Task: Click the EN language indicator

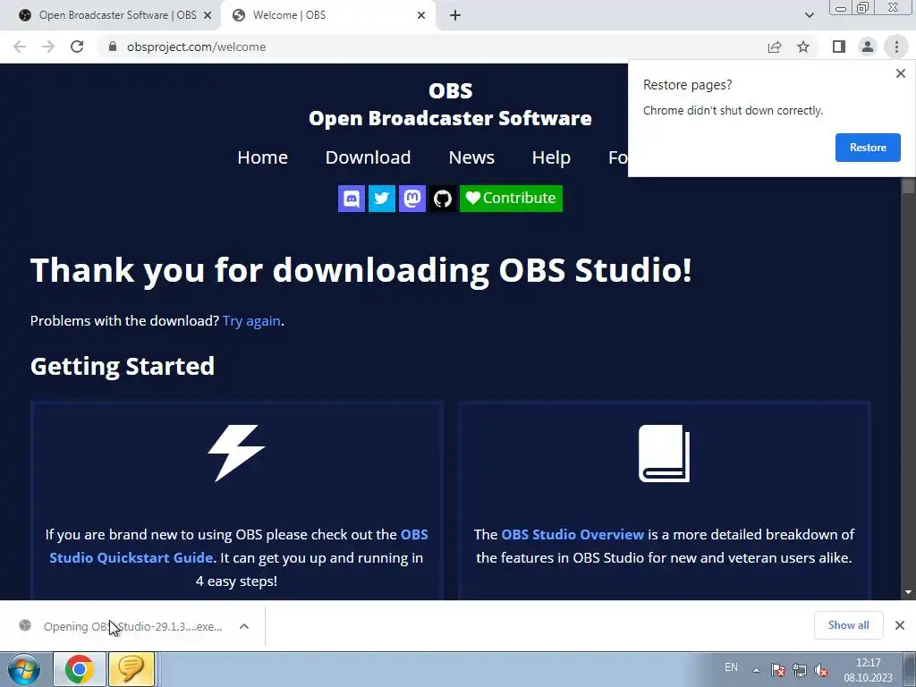Action: (731, 667)
